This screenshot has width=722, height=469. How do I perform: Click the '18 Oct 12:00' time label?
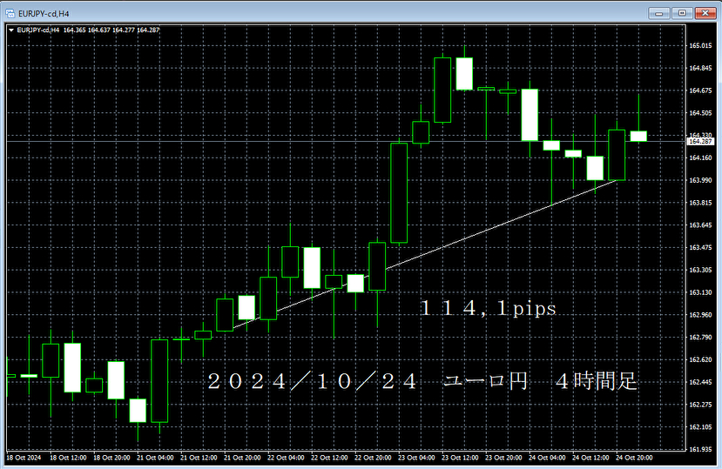(x=68, y=458)
